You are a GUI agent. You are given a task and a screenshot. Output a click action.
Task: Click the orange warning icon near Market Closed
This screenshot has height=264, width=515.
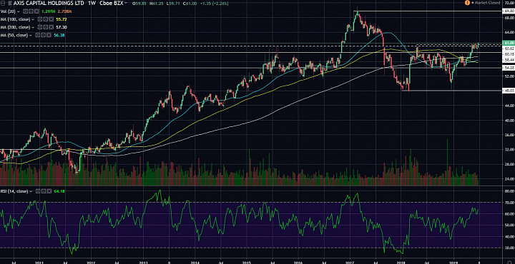467,2
